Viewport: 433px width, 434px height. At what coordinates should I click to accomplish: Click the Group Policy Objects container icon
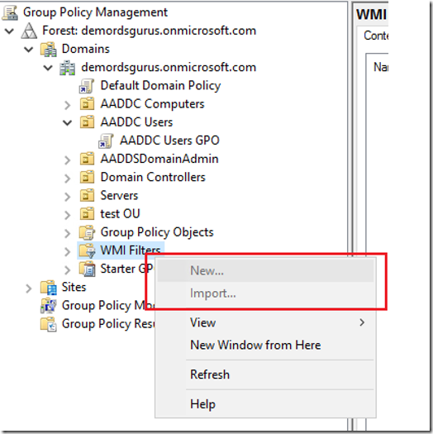click(x=87, y=232)
